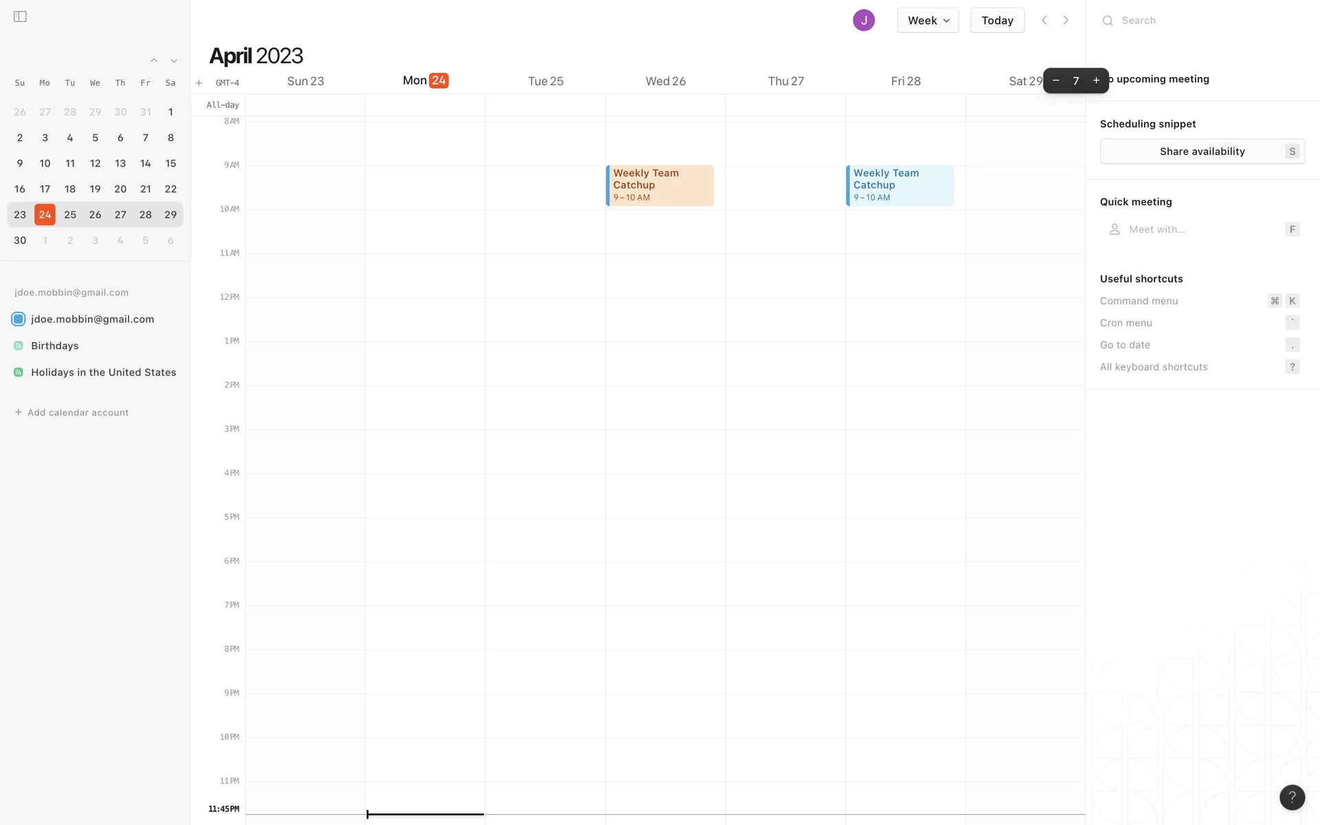Show previous month in mini calendar
Viewport: 1320px width, 825px height.
(154, 61)
